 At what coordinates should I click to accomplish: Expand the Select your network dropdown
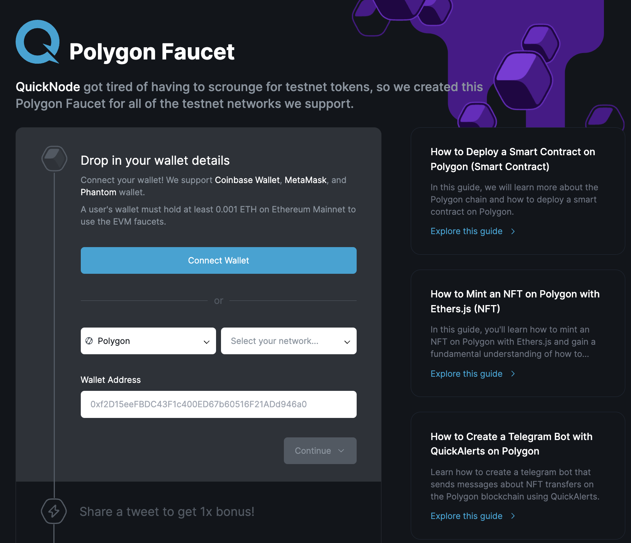pyautogui.click(x=288, y=341)
